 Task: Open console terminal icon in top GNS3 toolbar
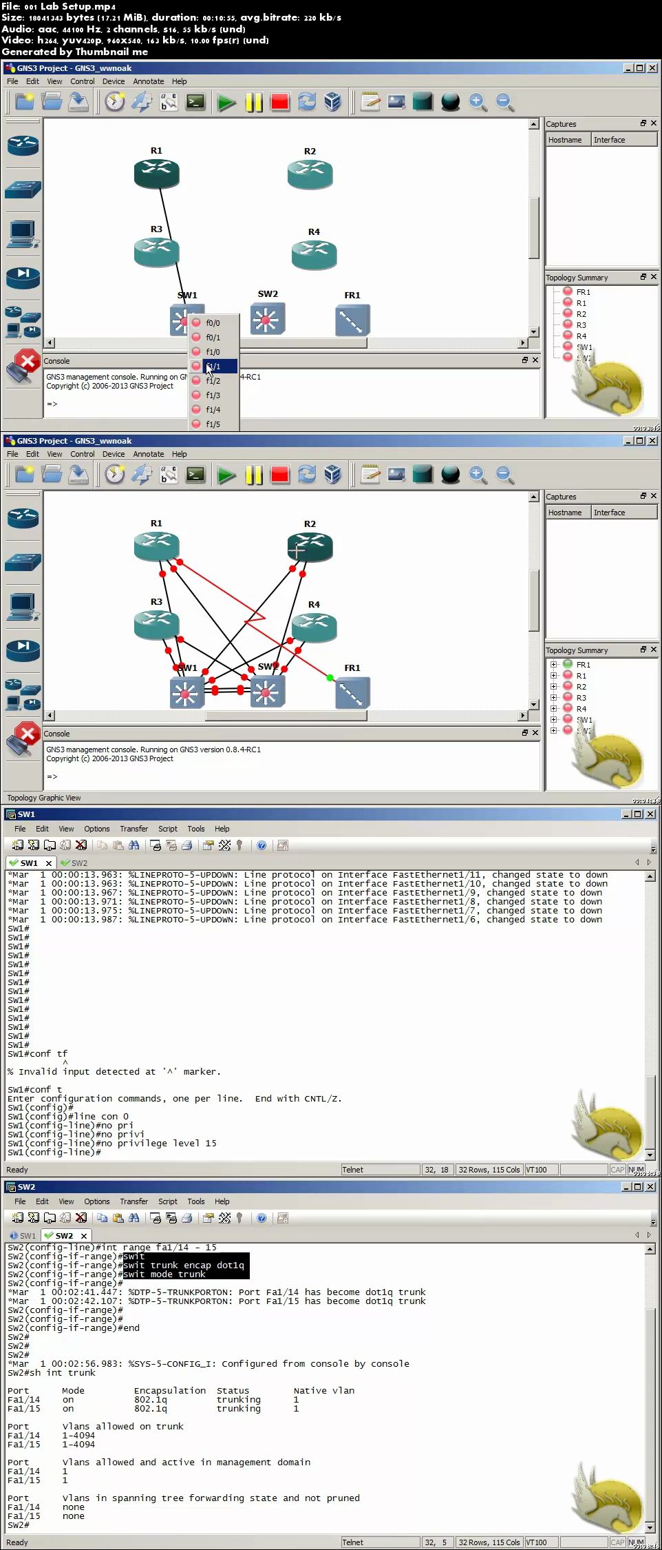[x=195, y=102]
